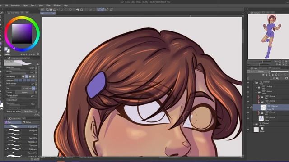Collapse the top 100% Normal folder

pyautogui.click(x=254, y=83)
